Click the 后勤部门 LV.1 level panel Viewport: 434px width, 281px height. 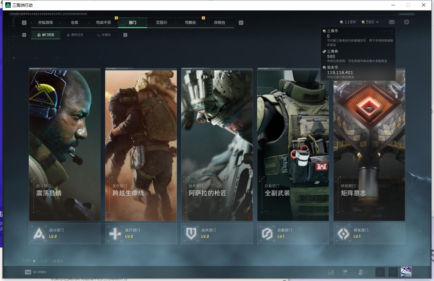click(293, 233)
